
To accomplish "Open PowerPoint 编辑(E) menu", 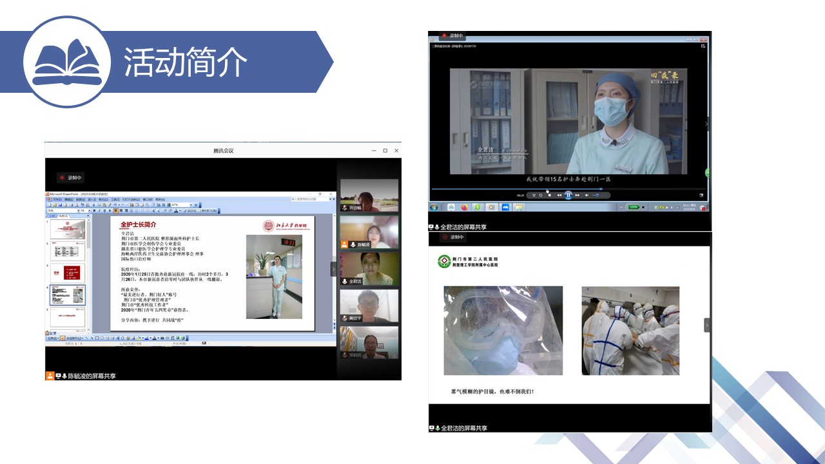I will pyautogui.click(x=70, y=199).
